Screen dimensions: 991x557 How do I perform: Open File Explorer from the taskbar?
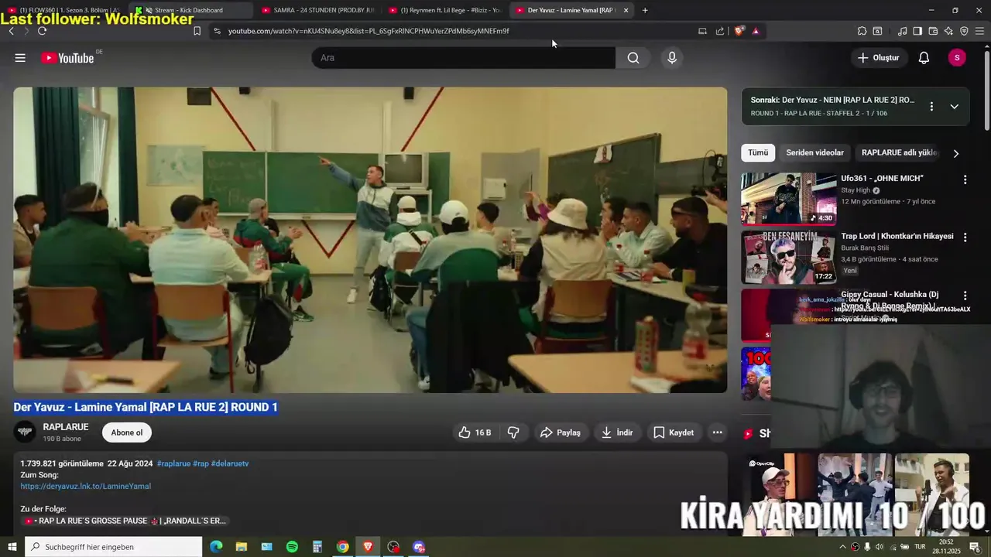242,547
